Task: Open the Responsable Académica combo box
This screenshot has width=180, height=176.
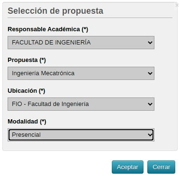Action: pos(81,43)
